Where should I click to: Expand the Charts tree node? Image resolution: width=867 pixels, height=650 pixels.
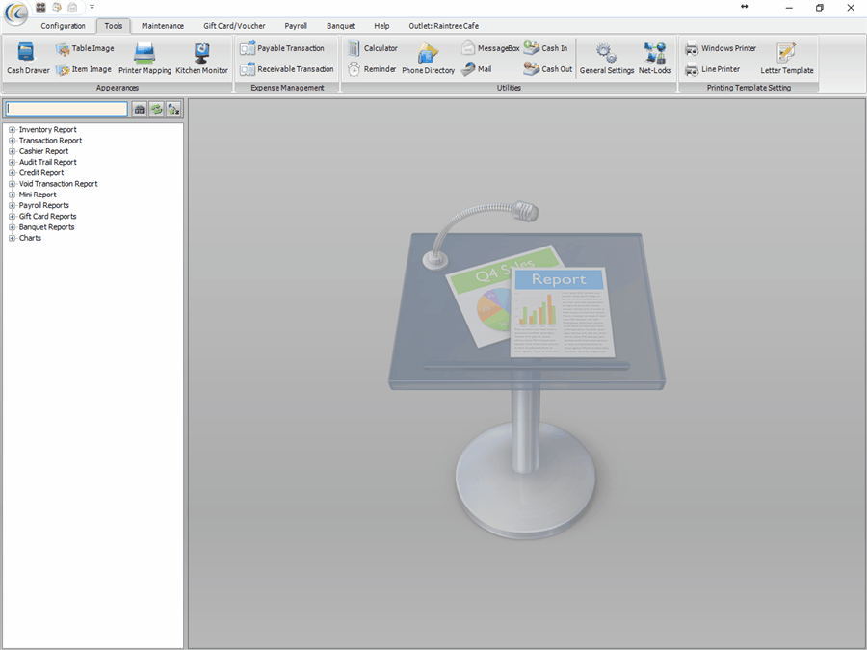tap(13, 238)
